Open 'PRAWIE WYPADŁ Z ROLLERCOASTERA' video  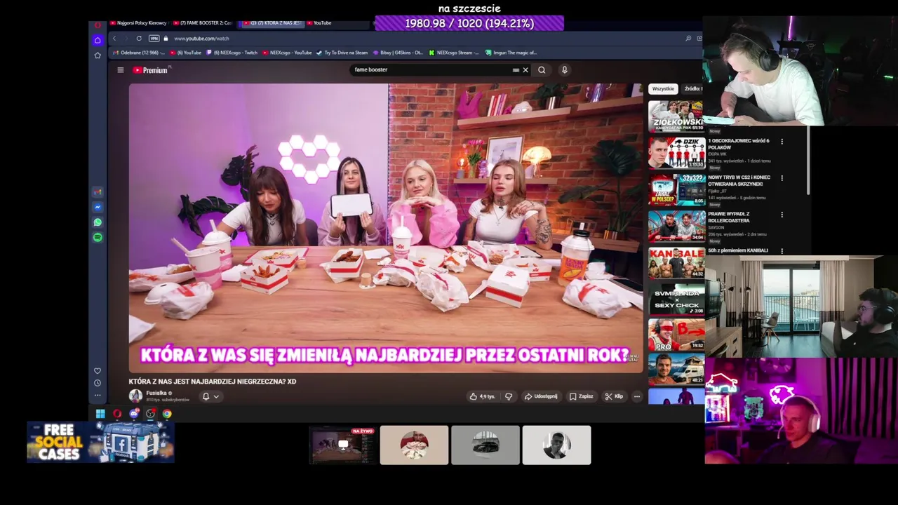[728, 217]
